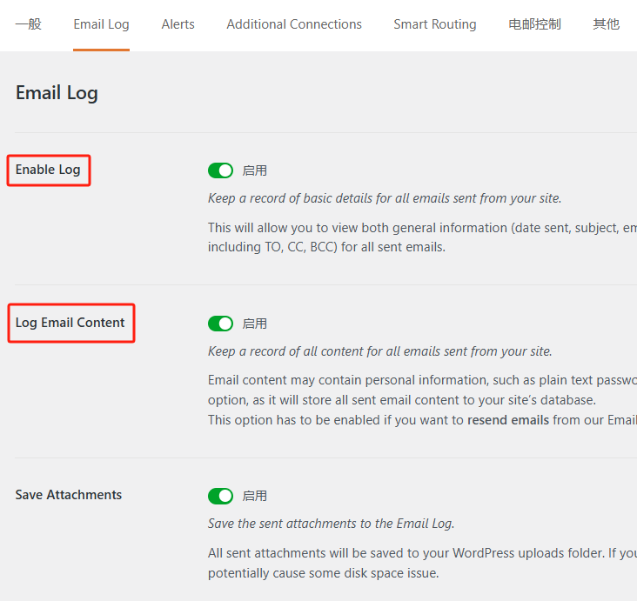
Task: Click the Save Attachments setting label
Action: pos(69,495)
